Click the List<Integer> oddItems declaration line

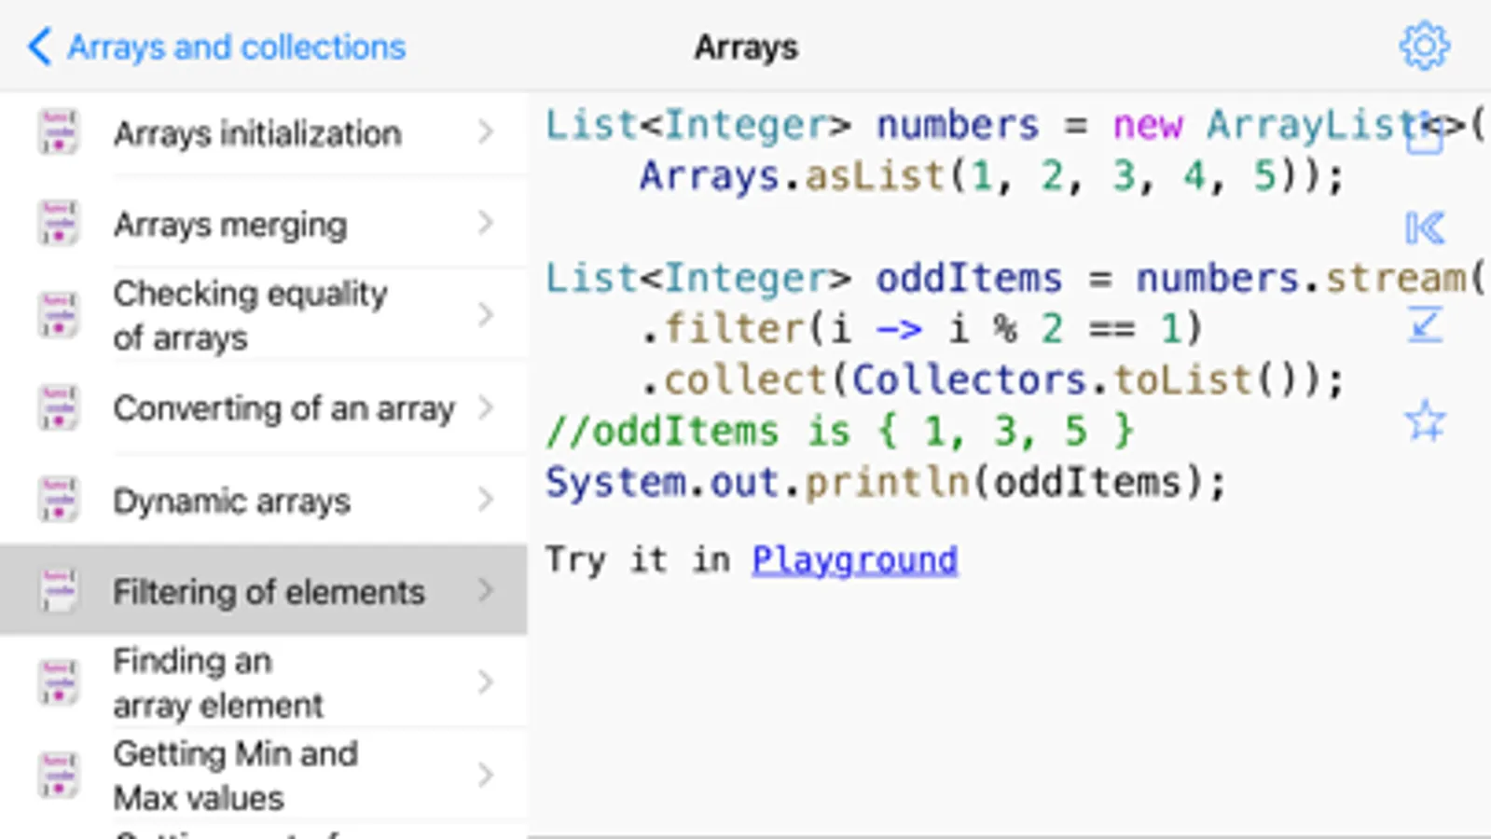click(1015, 278)
